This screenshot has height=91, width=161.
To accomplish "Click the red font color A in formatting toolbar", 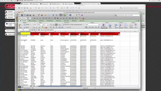I will pos(83,18).
